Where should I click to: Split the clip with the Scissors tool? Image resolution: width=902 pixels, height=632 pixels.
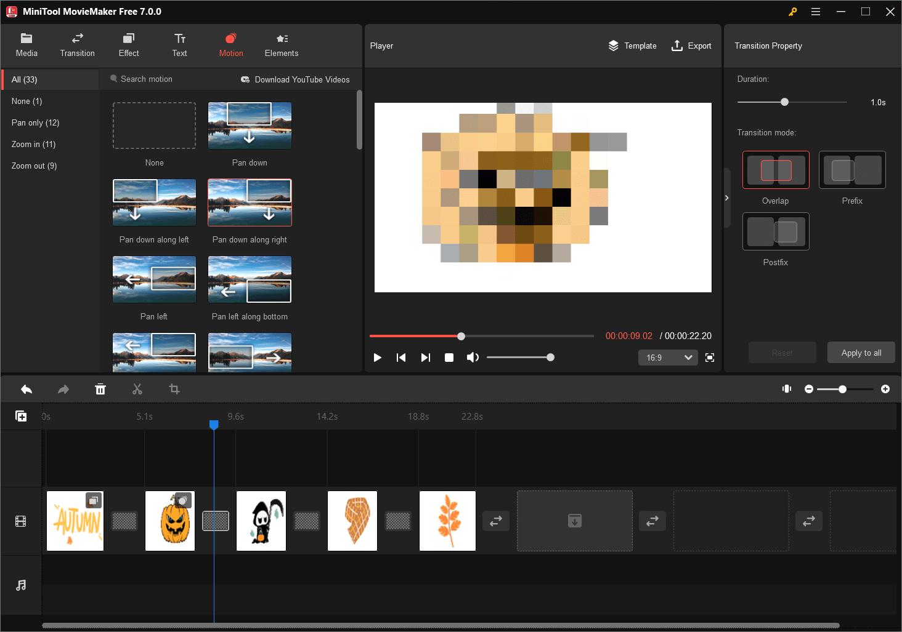click(137, 389)
